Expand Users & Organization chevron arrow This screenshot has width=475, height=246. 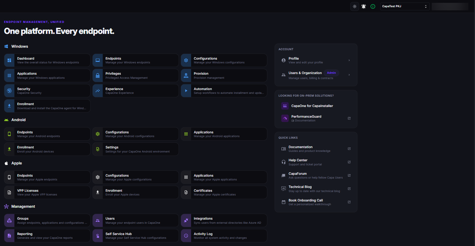coord(349,75)
